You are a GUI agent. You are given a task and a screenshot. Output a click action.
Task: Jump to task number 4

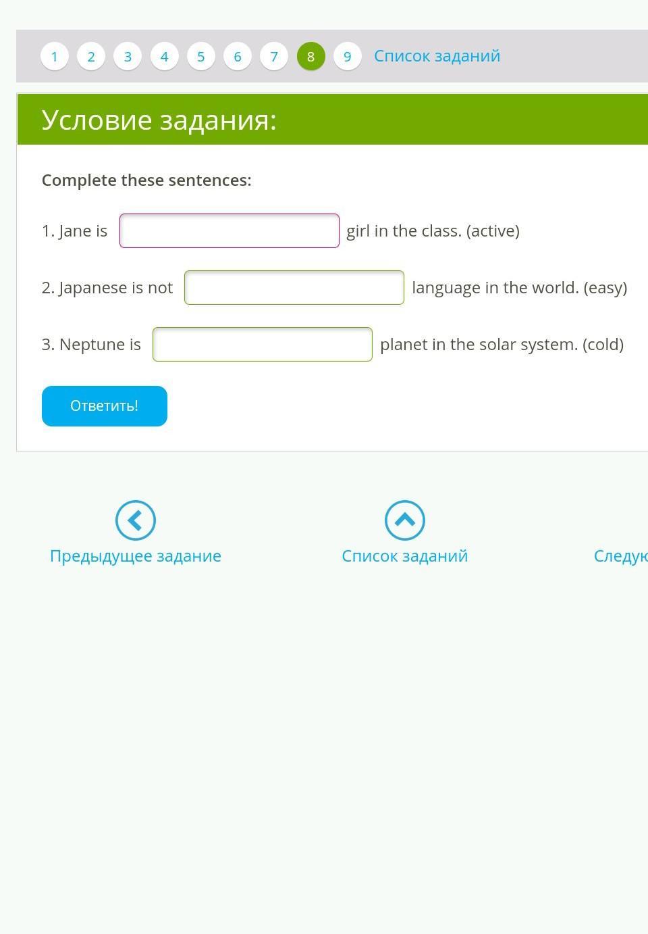coord(164,56)
